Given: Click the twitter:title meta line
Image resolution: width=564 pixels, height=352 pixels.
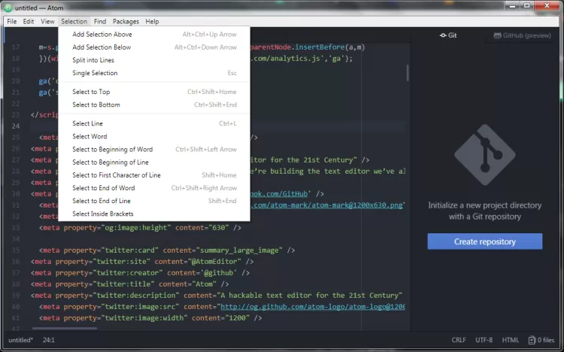Looking at the screenshot, I should click(130, 284).
